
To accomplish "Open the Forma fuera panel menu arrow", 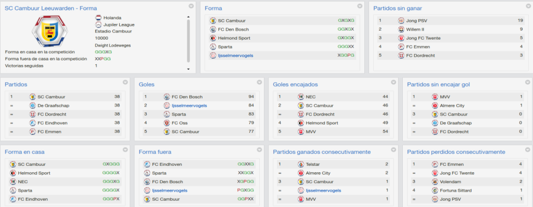I will pyautogui.click(x=259, y=150).
